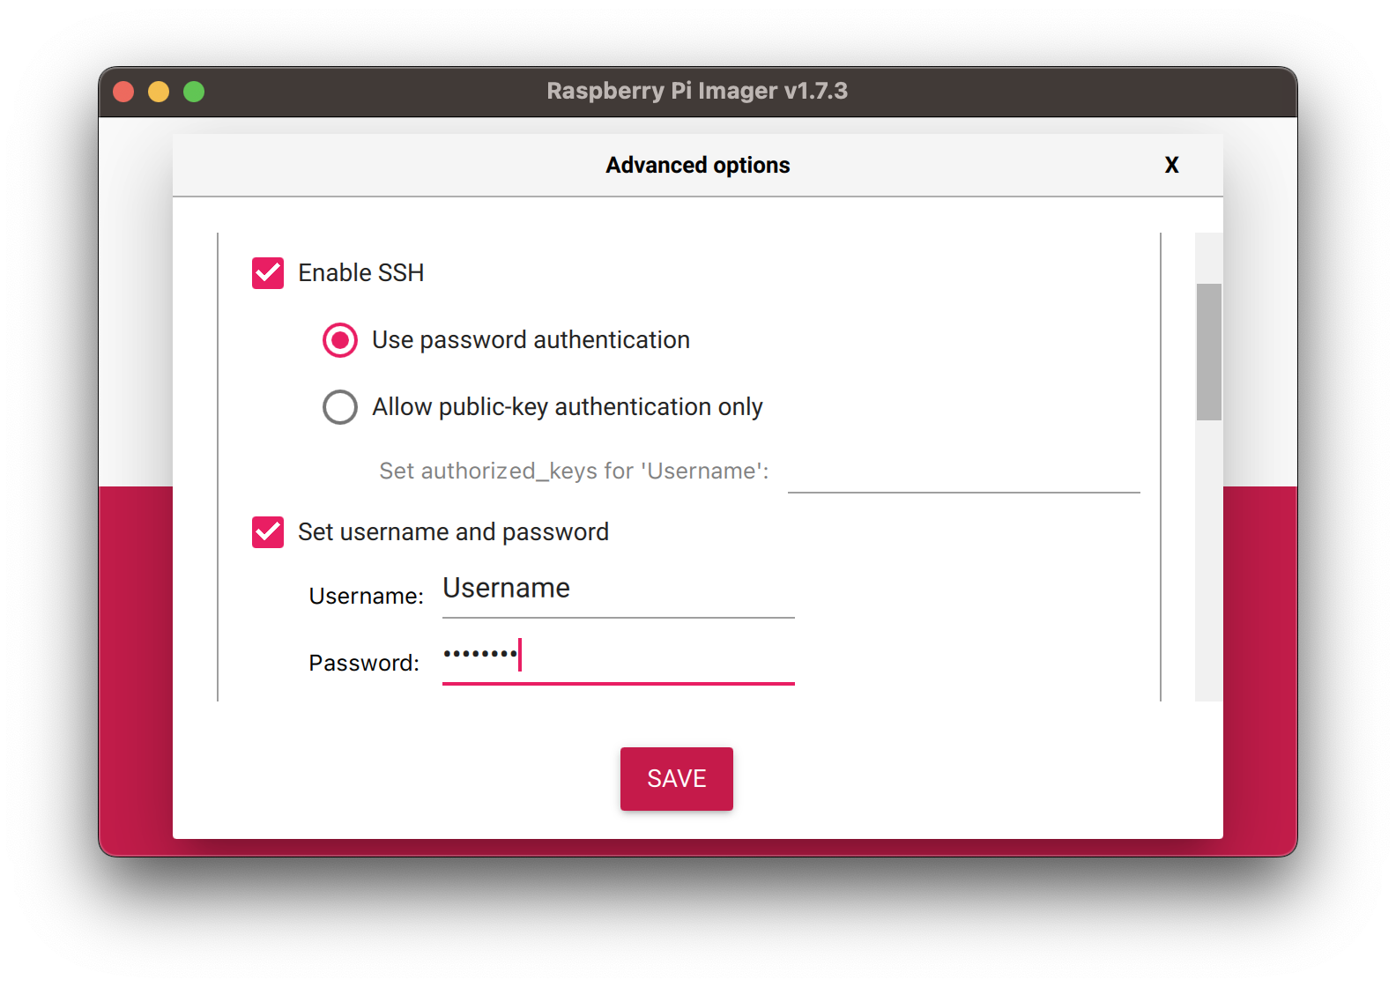Click the yellow minimize window button
This screenshot has width=1396, height=987.
[159, 92]
